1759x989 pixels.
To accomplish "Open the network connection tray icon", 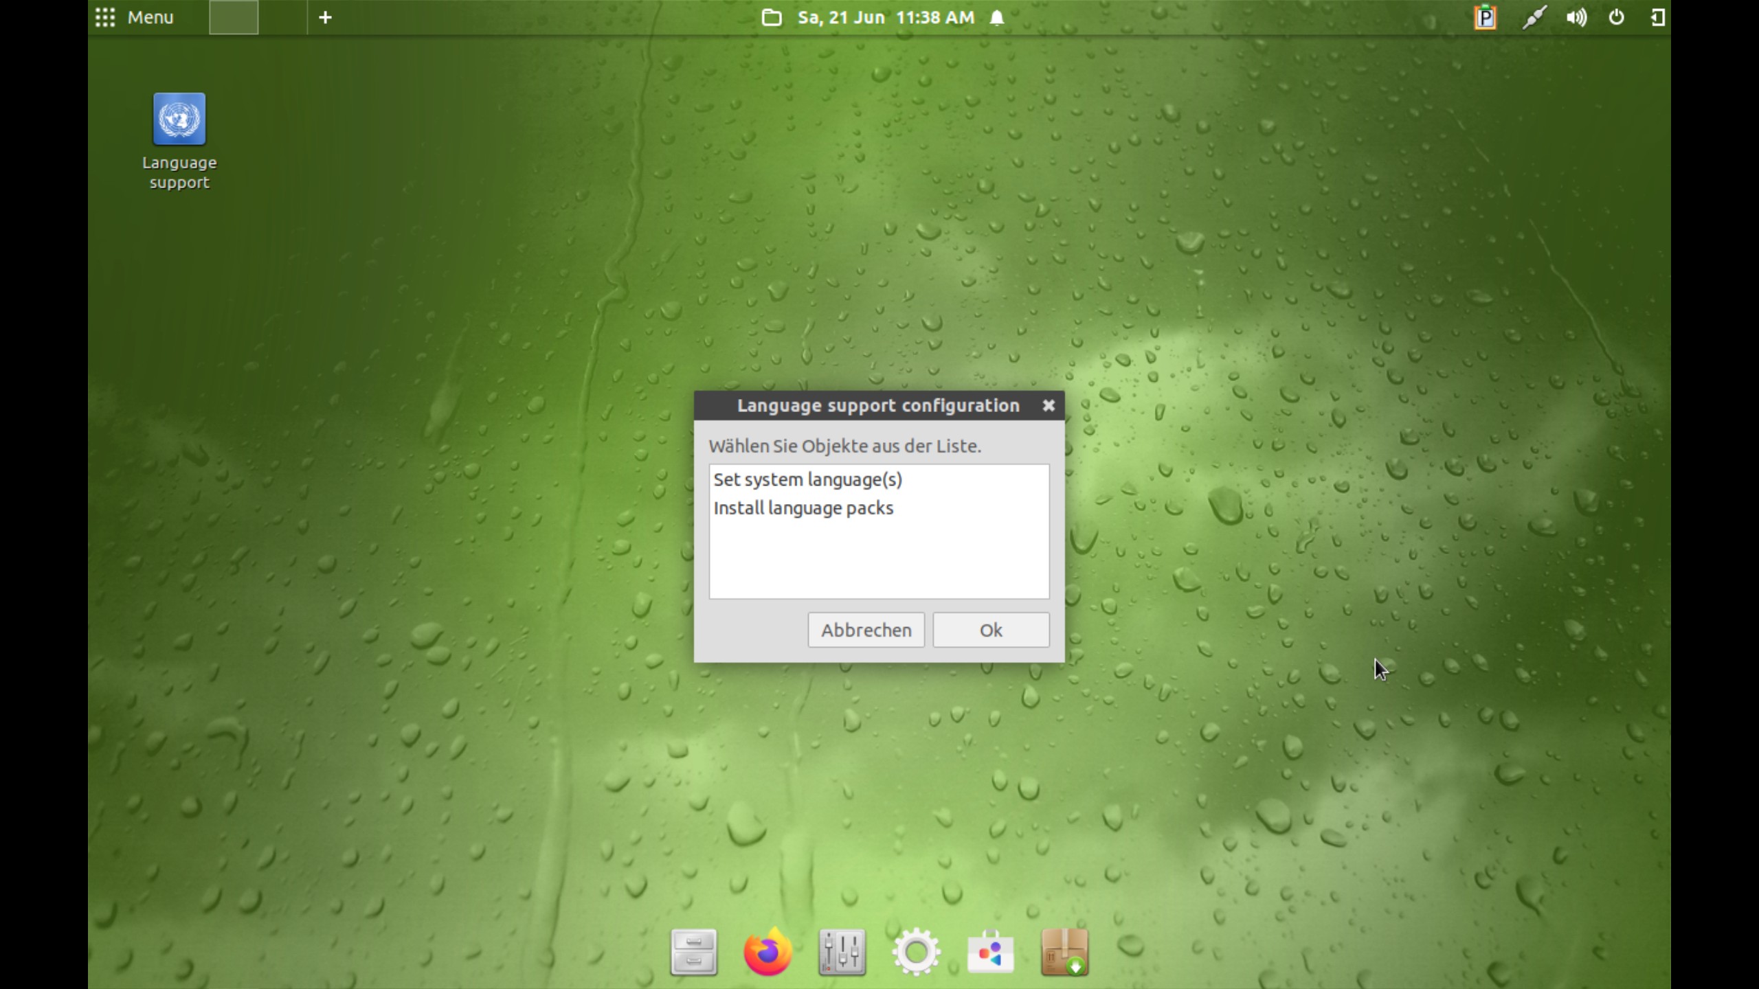I will 1534,17.
